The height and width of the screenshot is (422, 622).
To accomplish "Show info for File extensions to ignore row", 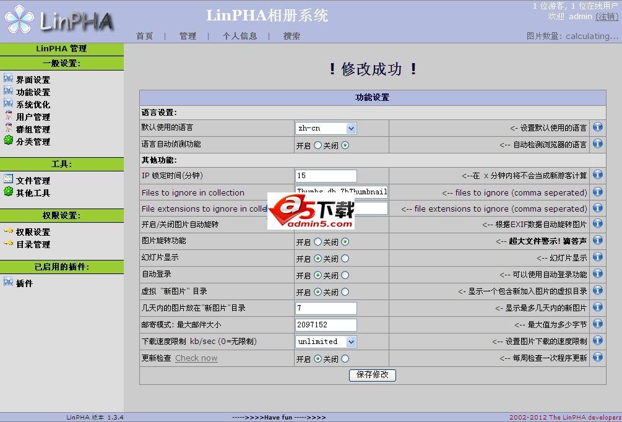I will point(598,208).
